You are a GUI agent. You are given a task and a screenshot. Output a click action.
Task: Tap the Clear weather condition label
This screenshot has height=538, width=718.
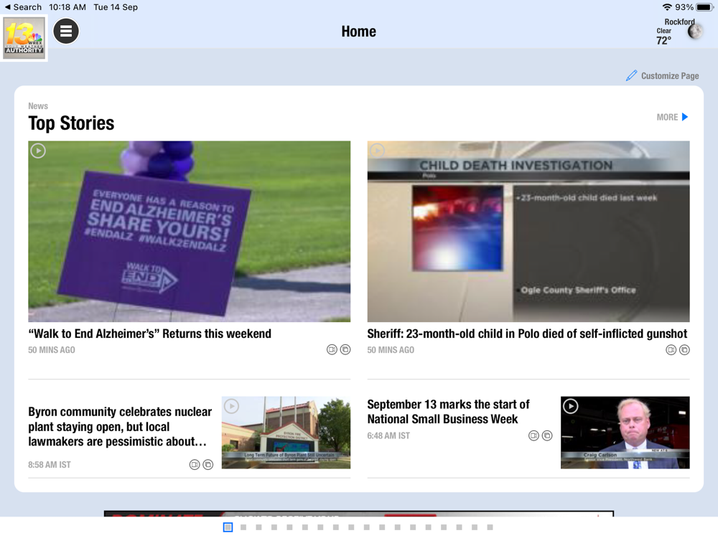click(x=664, y=31)
